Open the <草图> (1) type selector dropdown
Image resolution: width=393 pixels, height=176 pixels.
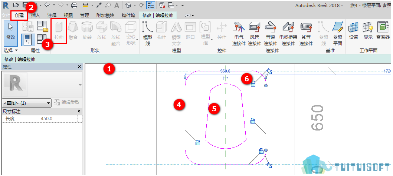[27, 103]
